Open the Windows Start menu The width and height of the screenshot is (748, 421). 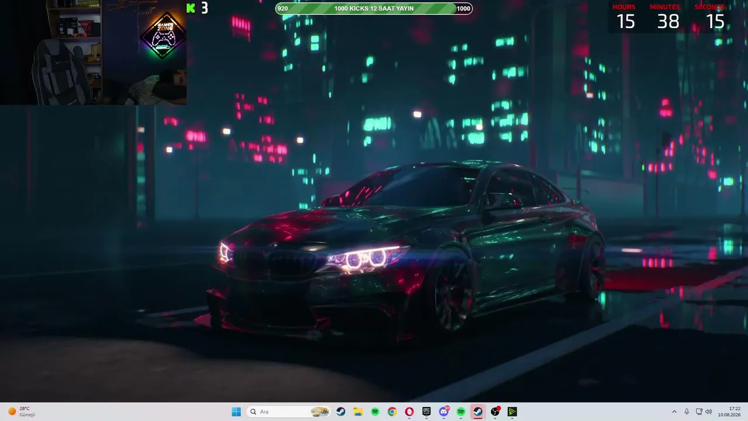coord(236,412)
